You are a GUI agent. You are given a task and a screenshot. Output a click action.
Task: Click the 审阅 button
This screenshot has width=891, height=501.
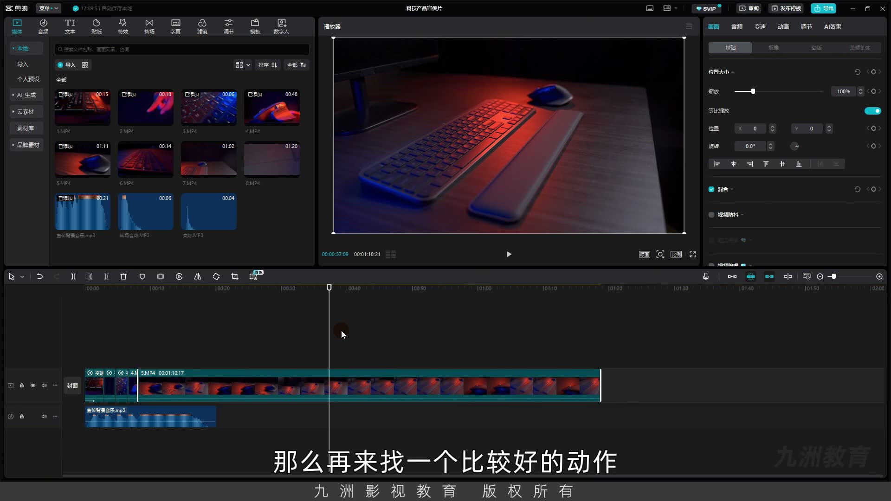click(749, 8)
